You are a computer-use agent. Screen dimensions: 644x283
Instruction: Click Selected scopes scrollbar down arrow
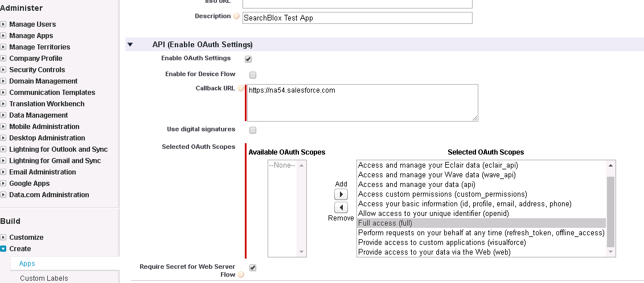click(x=610, y=252)
